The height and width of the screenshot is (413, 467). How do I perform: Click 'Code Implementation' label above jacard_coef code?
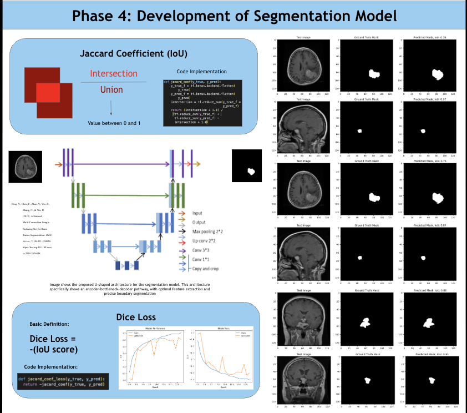coord(202,72)
